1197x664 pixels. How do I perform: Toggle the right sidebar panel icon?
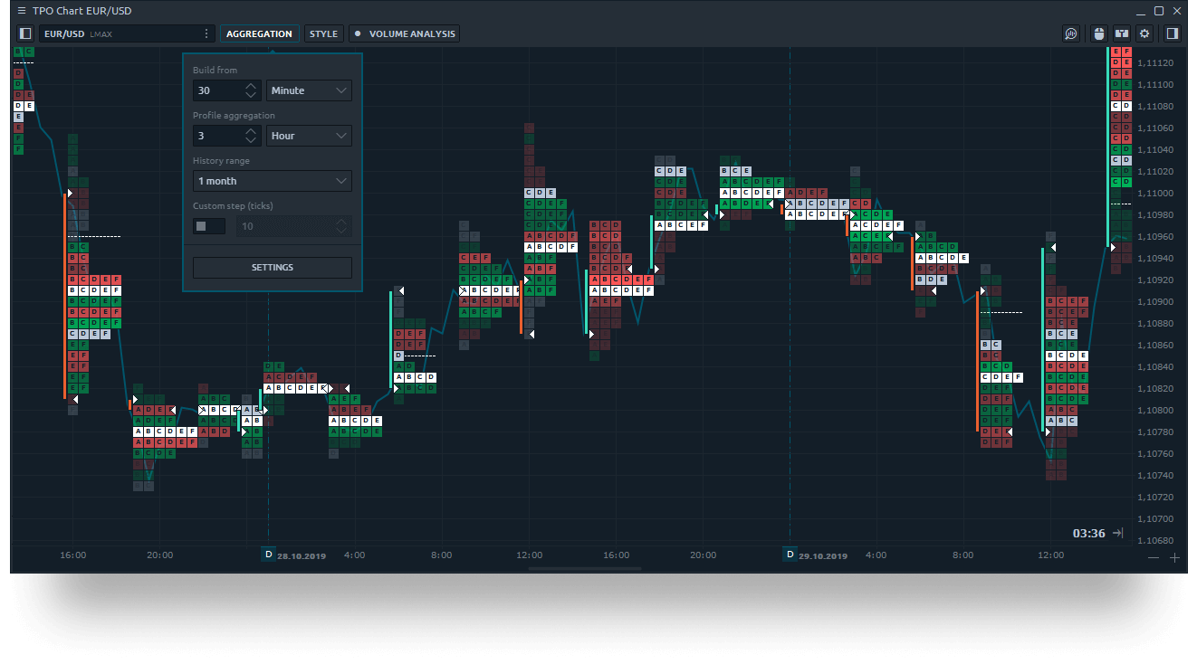[1173, 33]
